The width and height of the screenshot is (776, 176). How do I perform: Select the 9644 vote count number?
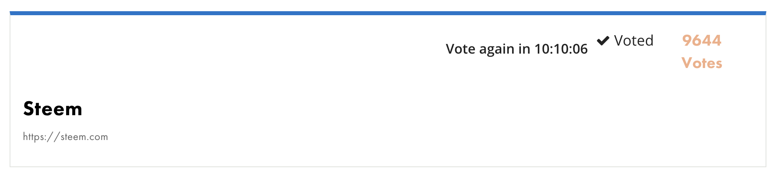point(702,40)
